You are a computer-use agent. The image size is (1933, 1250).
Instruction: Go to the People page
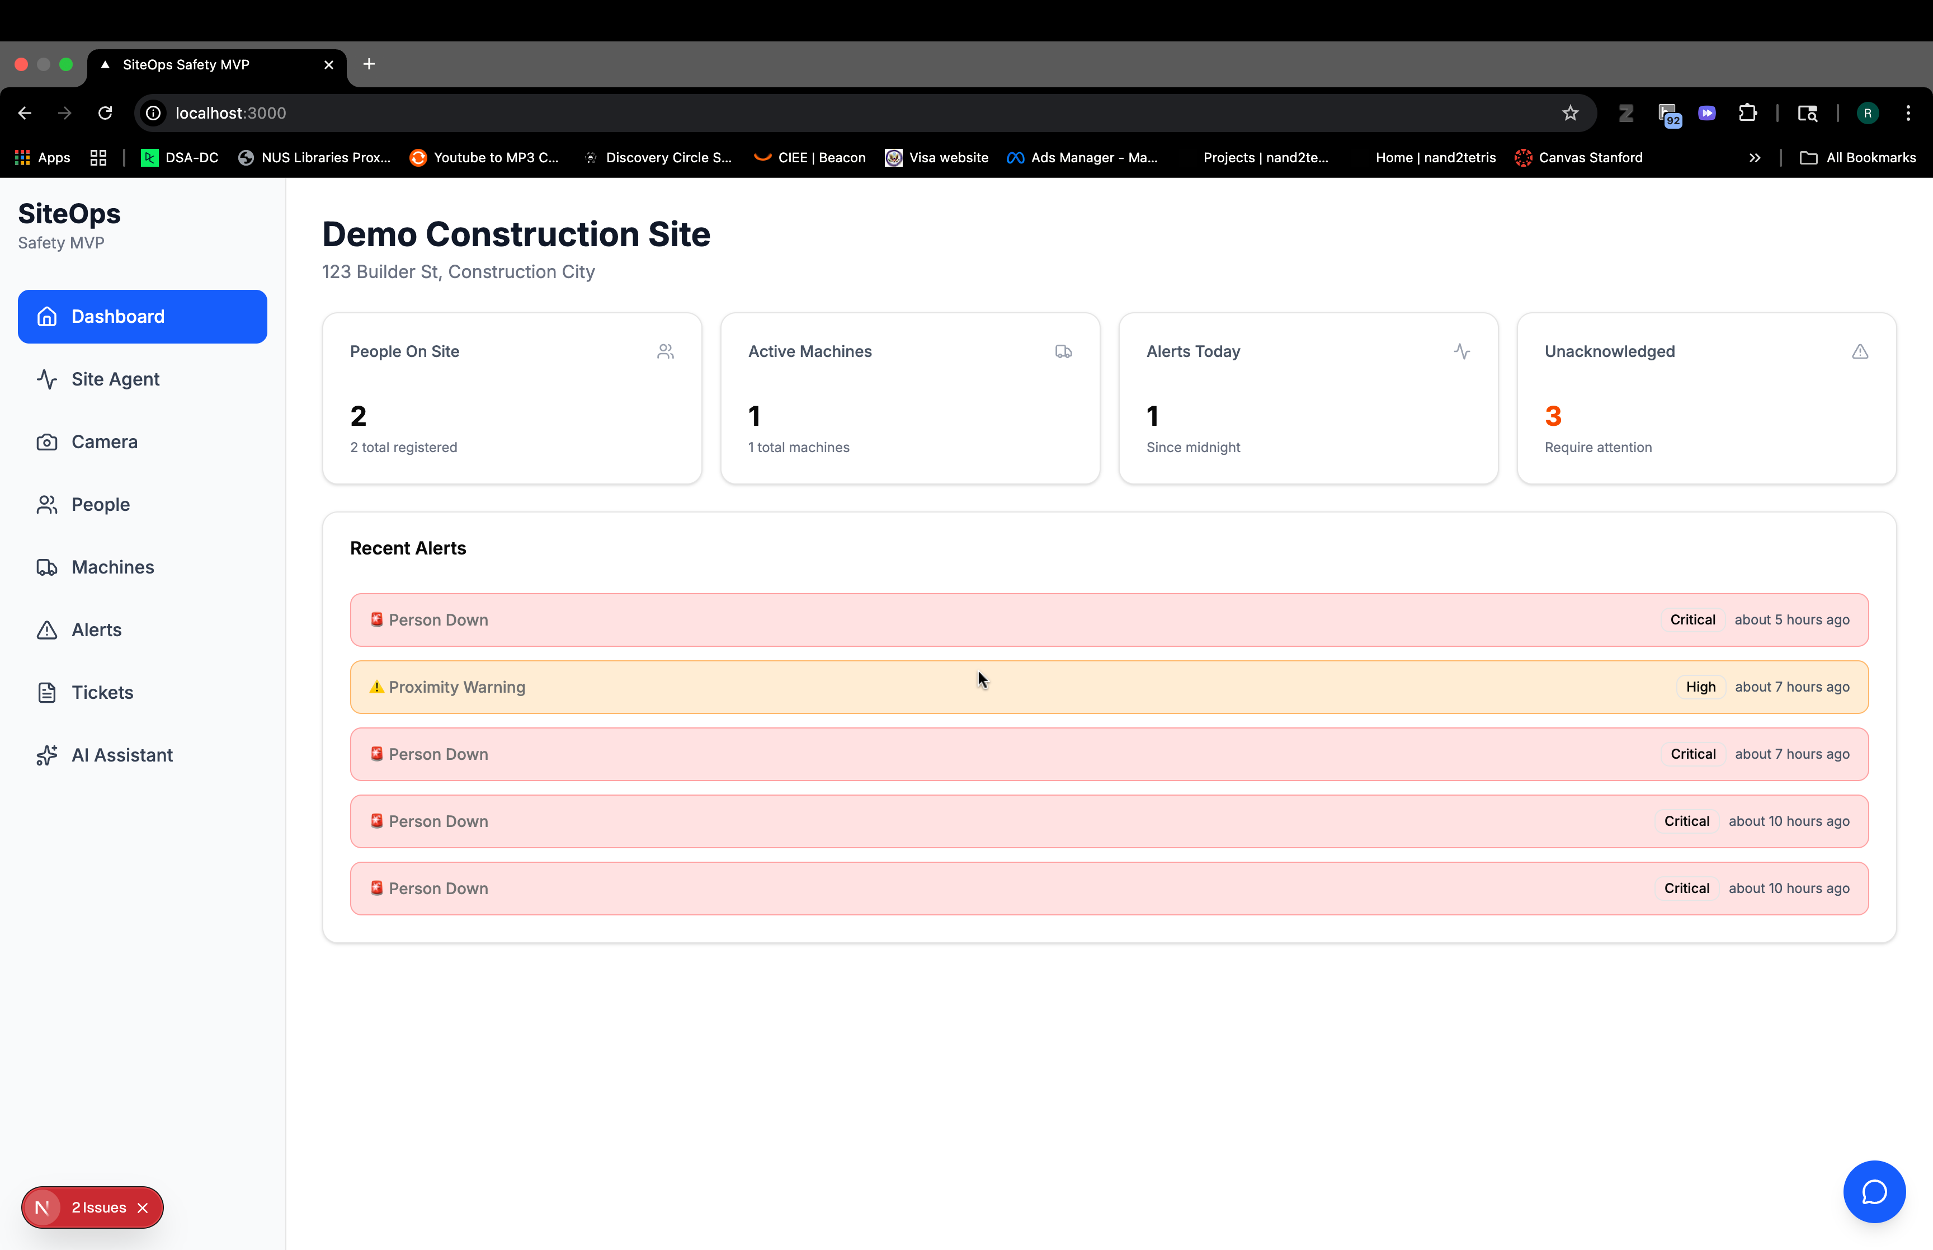[100, 504]
